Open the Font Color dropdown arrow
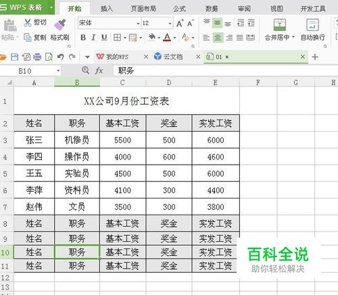Image resolution: width=338 pixels, height=295 pixels. [x=174, y=38]
